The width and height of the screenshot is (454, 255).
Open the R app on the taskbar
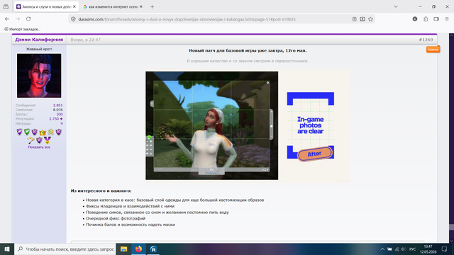[153, 249]
